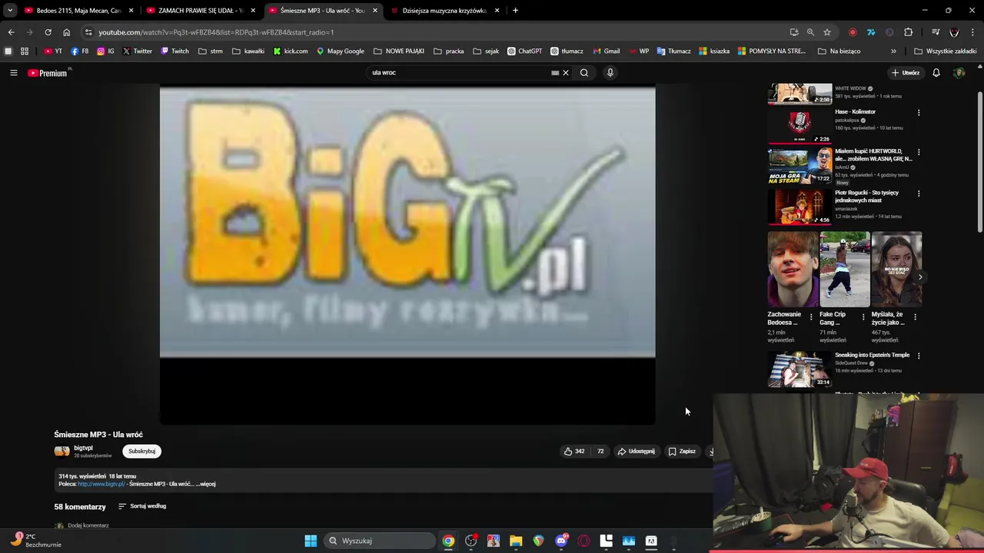
Task: Show hidden bookmarks with the double chevron
Action: click(893, 51)
